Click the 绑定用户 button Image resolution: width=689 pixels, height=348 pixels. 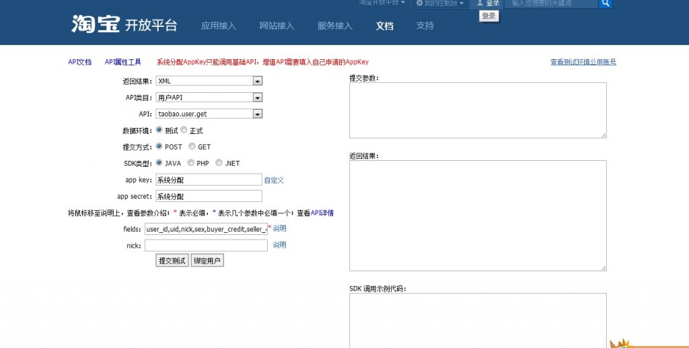[x=207, y=260]
